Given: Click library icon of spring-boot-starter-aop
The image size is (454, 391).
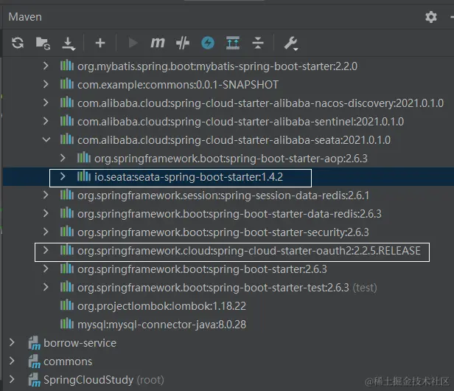Looking at the screenshot, I should [x=84, y=158].
